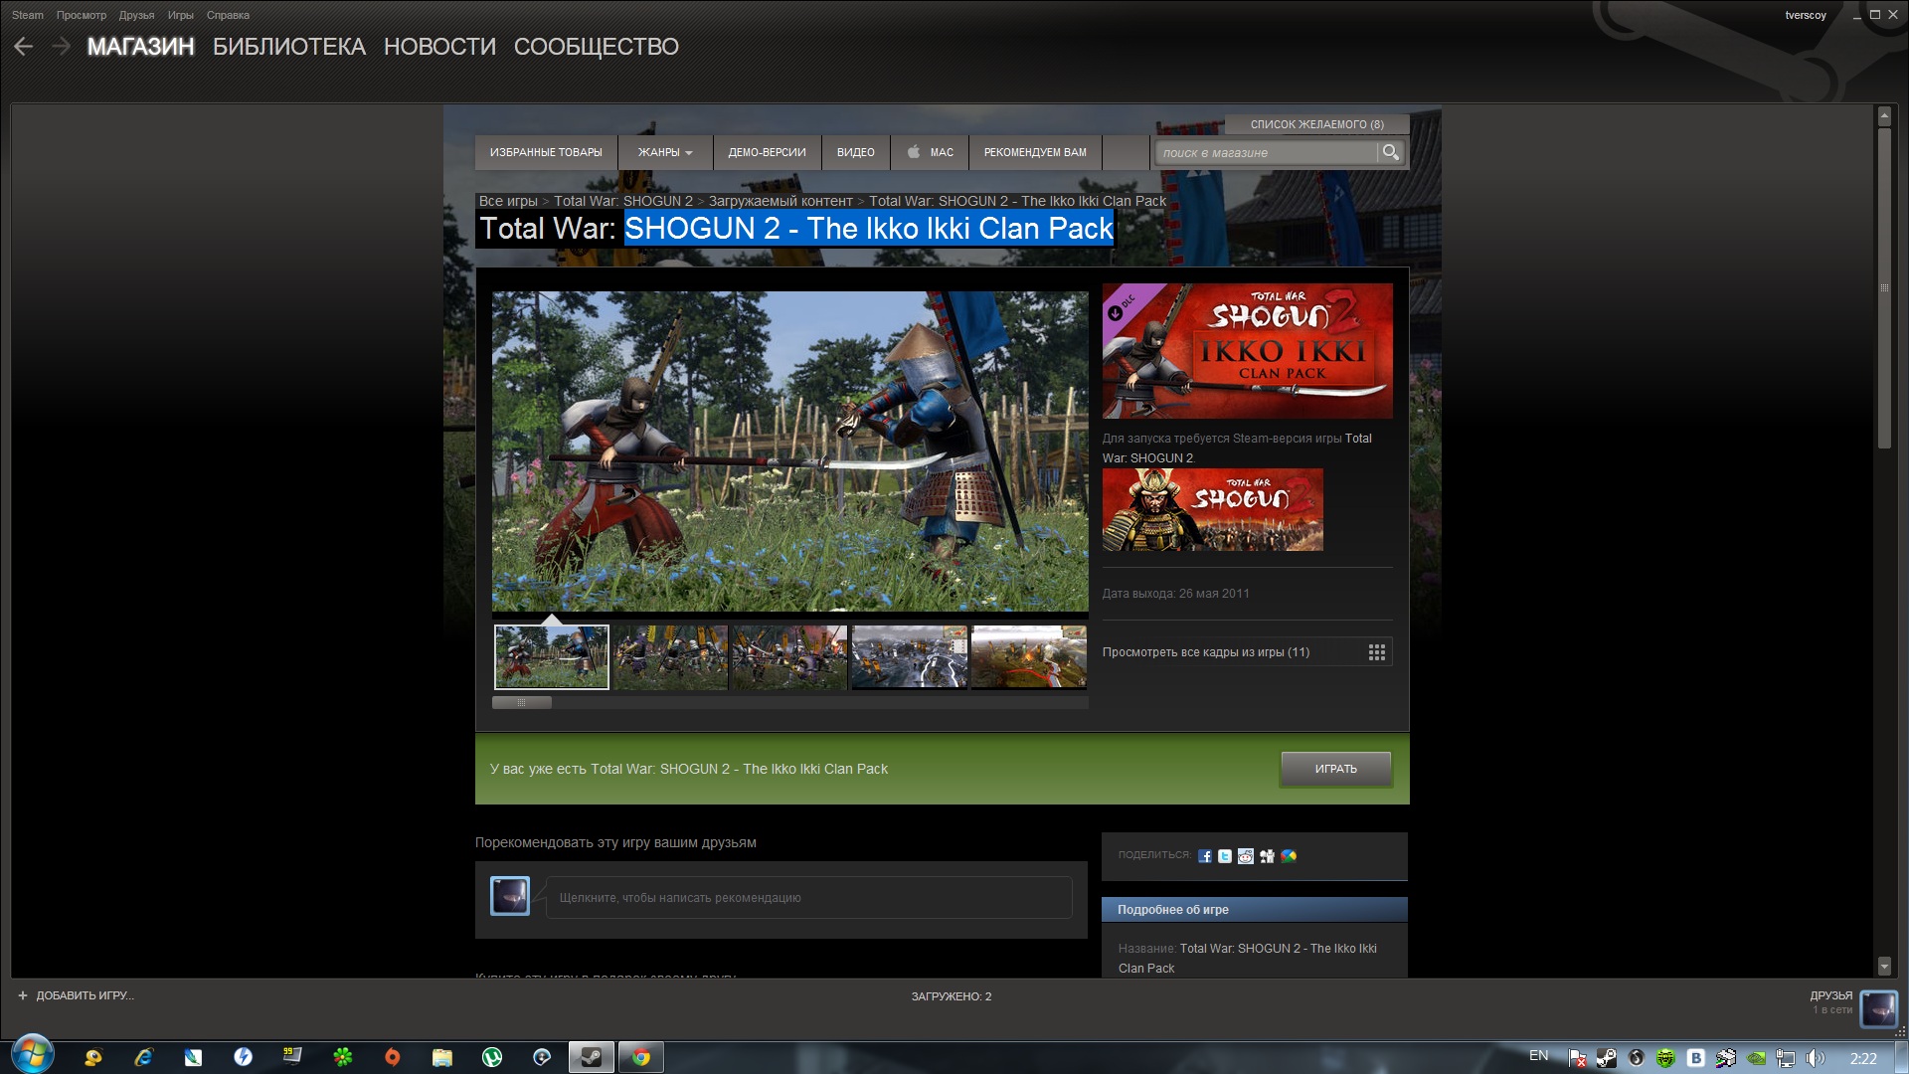Open the screenshot grid icon
1909x1074 pixels.
(1377, 652)
